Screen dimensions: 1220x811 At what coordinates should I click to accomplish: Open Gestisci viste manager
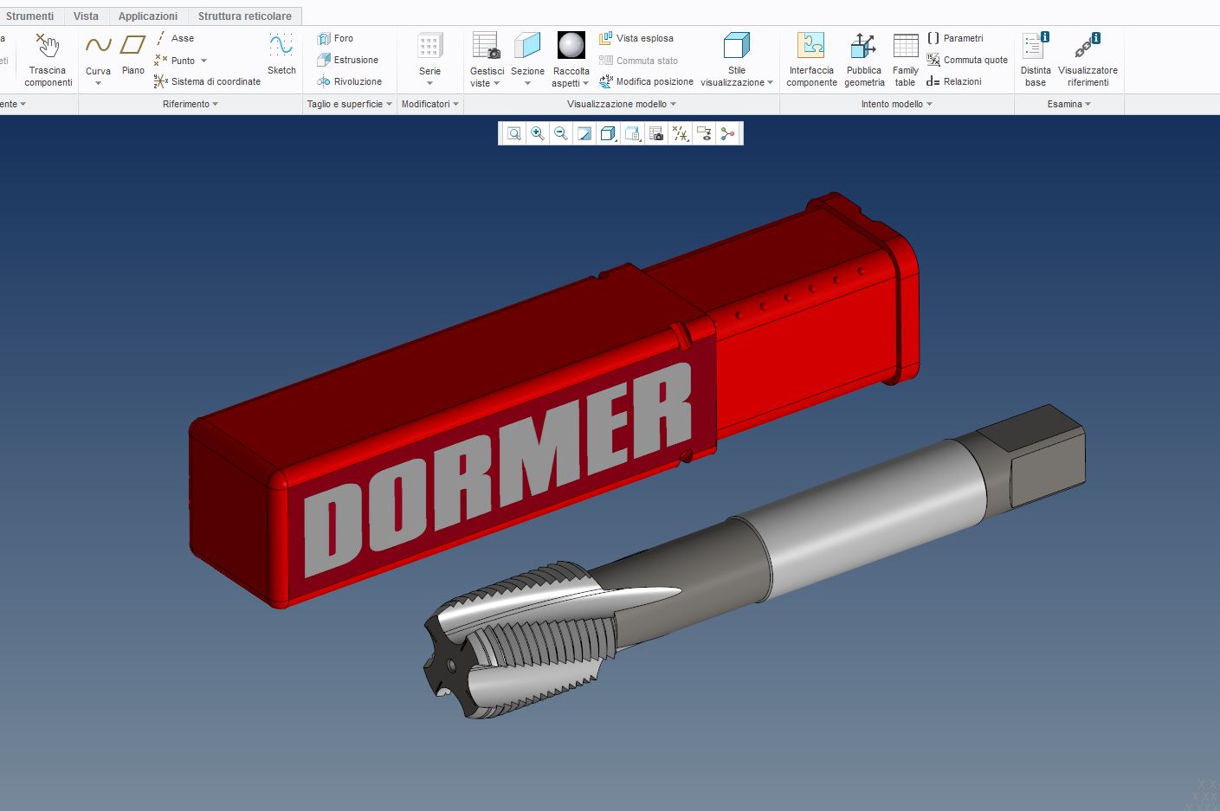487,59
